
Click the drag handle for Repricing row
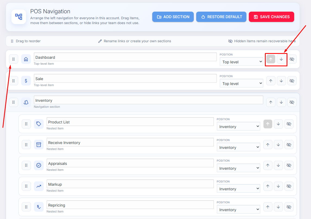click(26, 207)
